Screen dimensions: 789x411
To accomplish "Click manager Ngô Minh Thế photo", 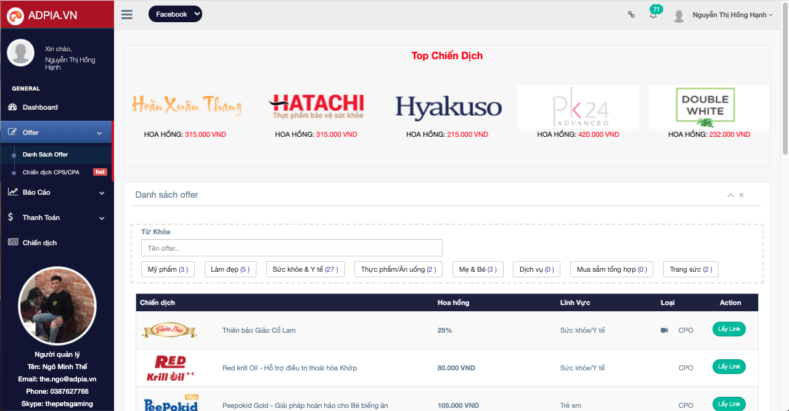I will click(57, 306).
